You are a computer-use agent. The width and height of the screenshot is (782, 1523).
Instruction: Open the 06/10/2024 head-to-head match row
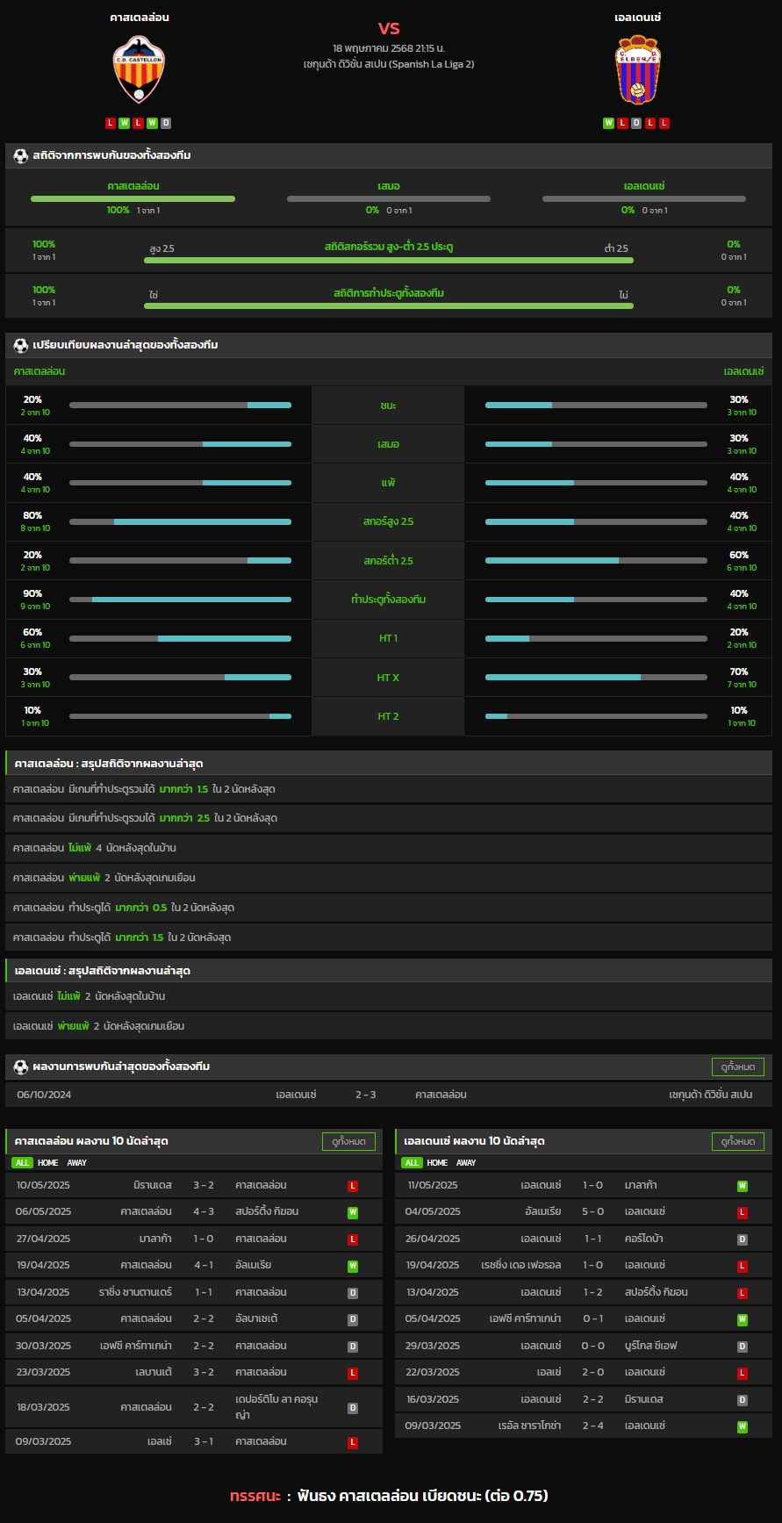389,1095
